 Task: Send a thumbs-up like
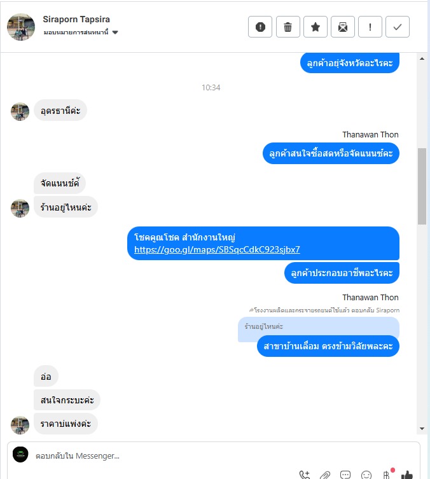(x=407, y=475)
